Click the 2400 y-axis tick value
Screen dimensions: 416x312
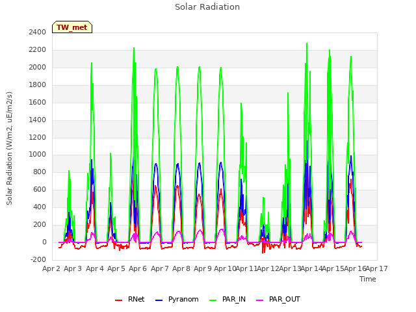point(38,32)
